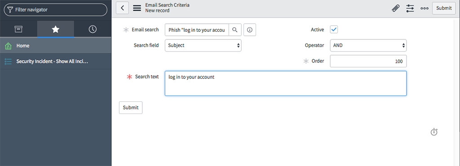
Task: Click the New record subtitle text
Action: tap(157, 10)
